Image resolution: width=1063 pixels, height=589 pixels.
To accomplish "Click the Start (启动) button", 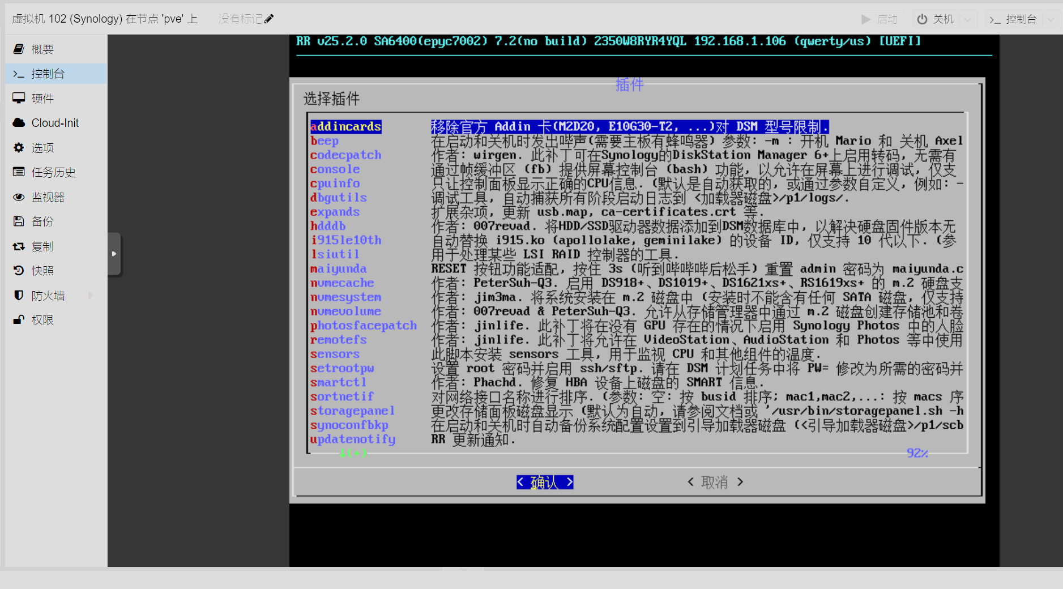I will [879, 19].
